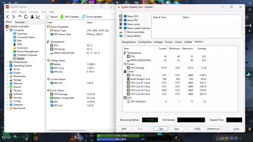
Task: Click Close button in Stability Test
Action: (x=236, y=129)
